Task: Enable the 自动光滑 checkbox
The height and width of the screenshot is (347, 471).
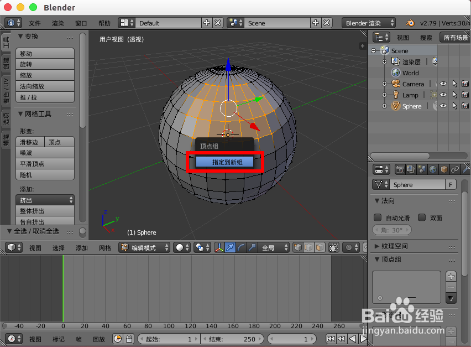Action: 378,217
